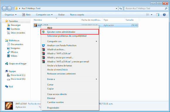Open the Compartir con toolbar dropdown

44,15
